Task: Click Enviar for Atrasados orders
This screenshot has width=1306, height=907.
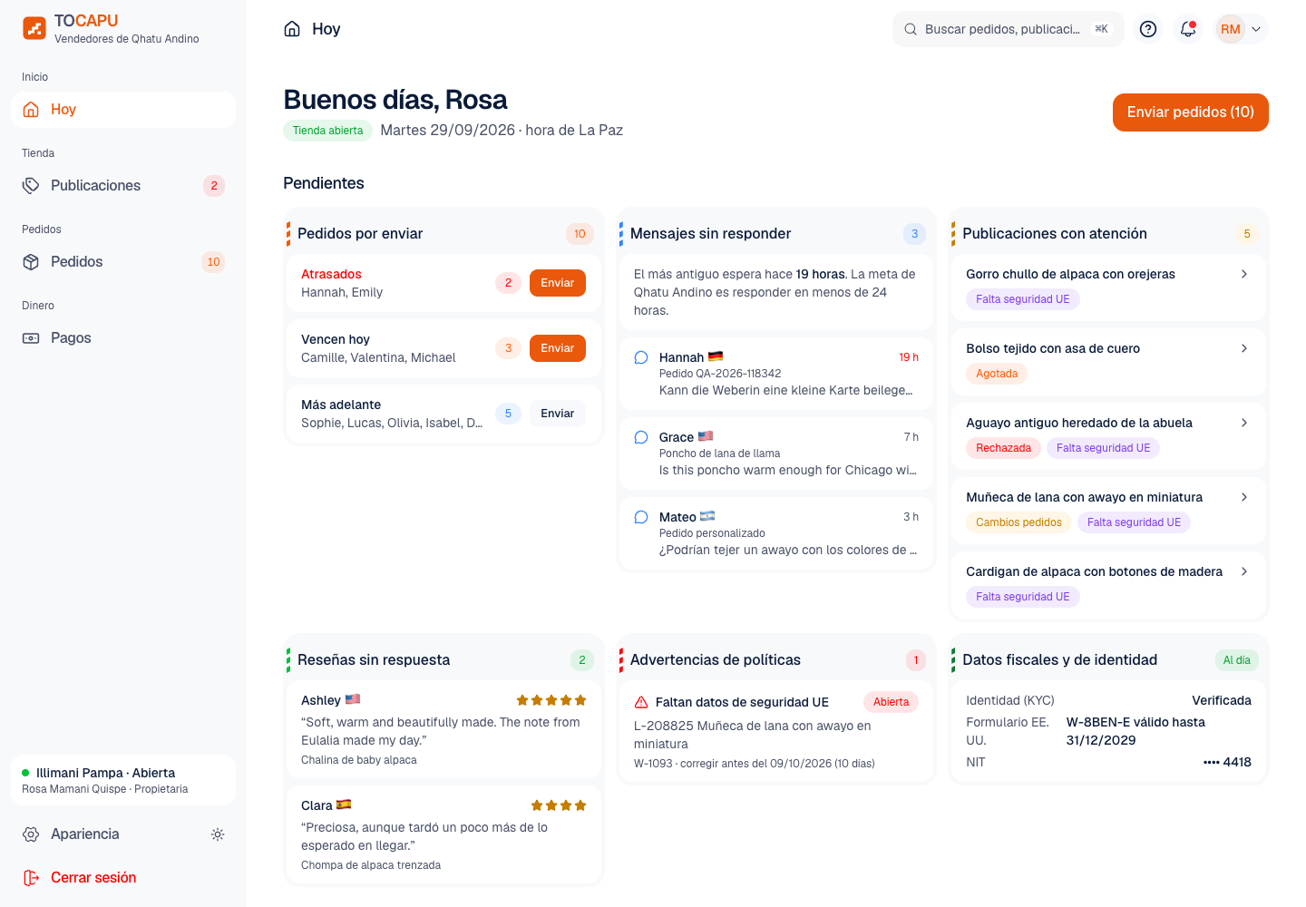Action: point(558,283)
